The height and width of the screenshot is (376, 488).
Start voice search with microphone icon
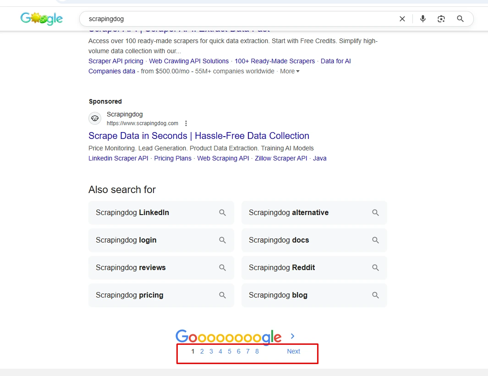coord(422,19)
